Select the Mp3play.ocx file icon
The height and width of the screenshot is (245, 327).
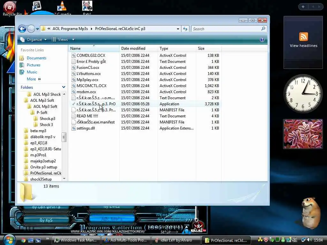(x=73, y=79)
